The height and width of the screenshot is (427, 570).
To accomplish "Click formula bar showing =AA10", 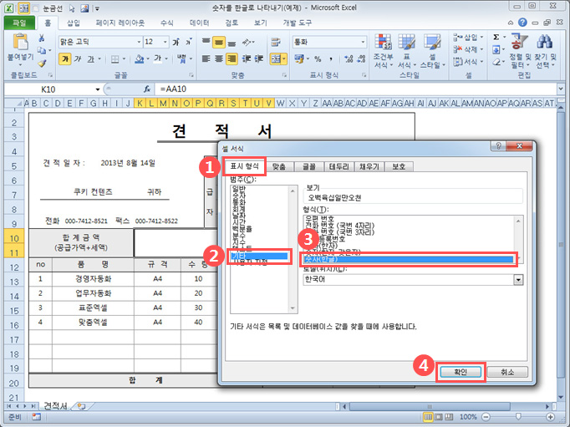I will pos(355,89).
